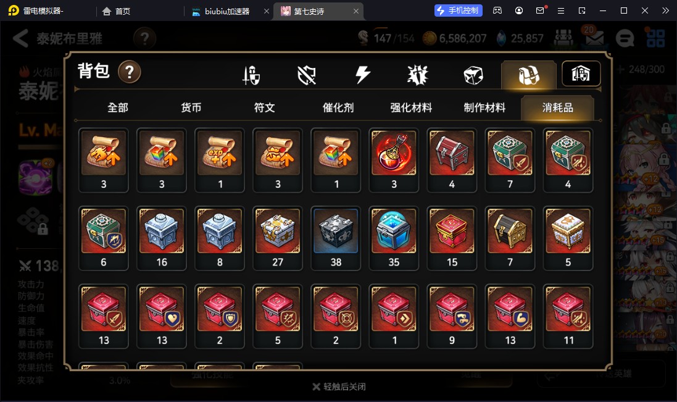Click the 手机控制 button
The height and width of the screenshot is (402, 677).
click(458, 10)
